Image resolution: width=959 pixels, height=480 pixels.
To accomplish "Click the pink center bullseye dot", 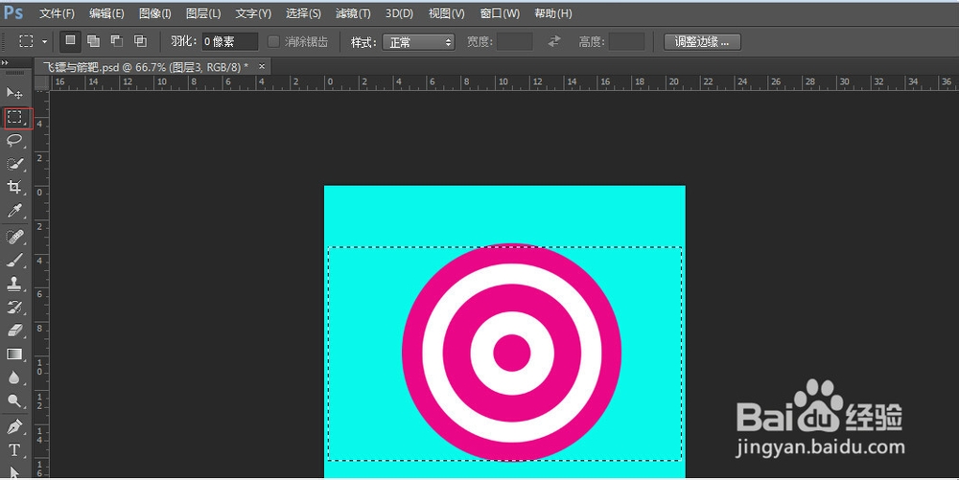I will coord(511,353).
